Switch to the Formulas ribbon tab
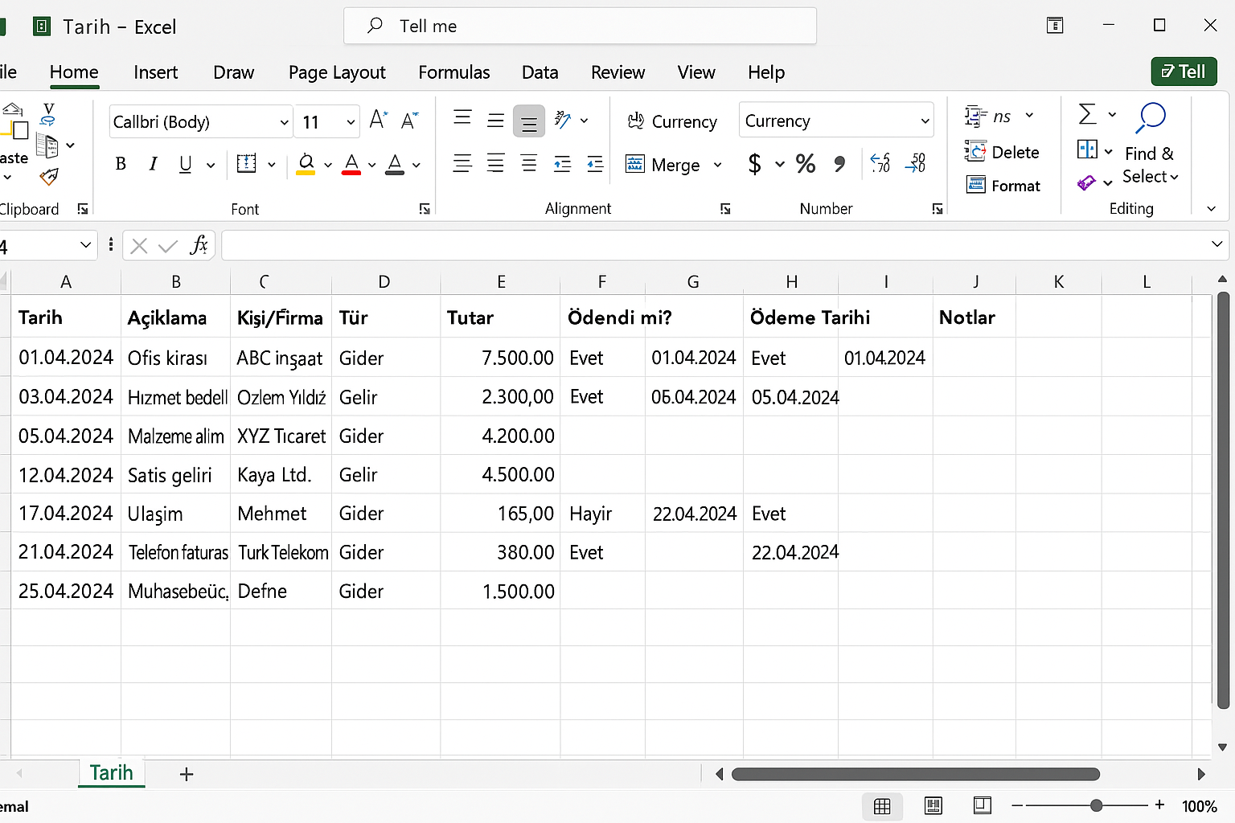This screenshot has height=823, width=1235. click(x=453, y=72)
